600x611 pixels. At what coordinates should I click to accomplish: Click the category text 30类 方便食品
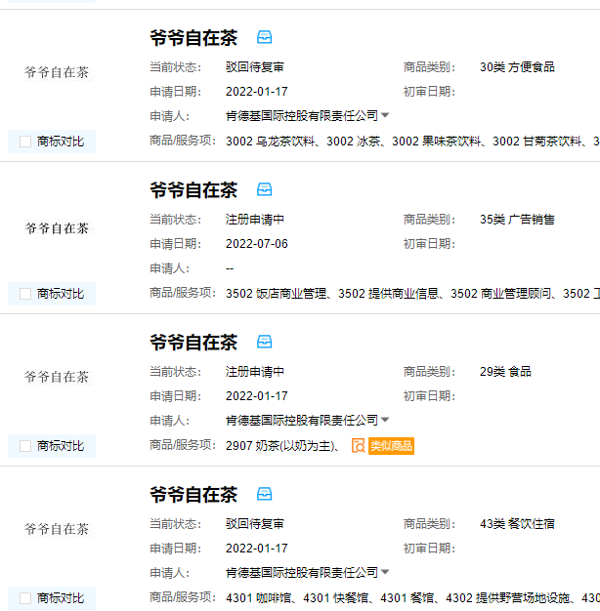click(x=517, y=67)
